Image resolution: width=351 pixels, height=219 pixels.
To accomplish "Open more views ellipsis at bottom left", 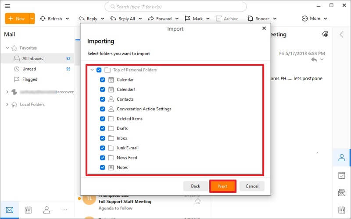I will click(x=65, y=210).
